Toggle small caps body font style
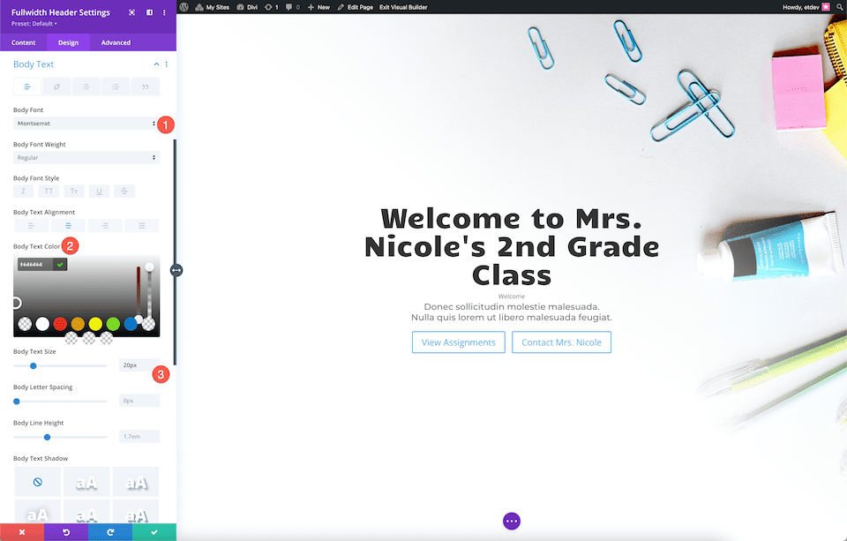847x541 pixels. tap(74, 192)
